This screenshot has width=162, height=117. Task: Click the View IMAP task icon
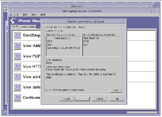click(17, 46)
